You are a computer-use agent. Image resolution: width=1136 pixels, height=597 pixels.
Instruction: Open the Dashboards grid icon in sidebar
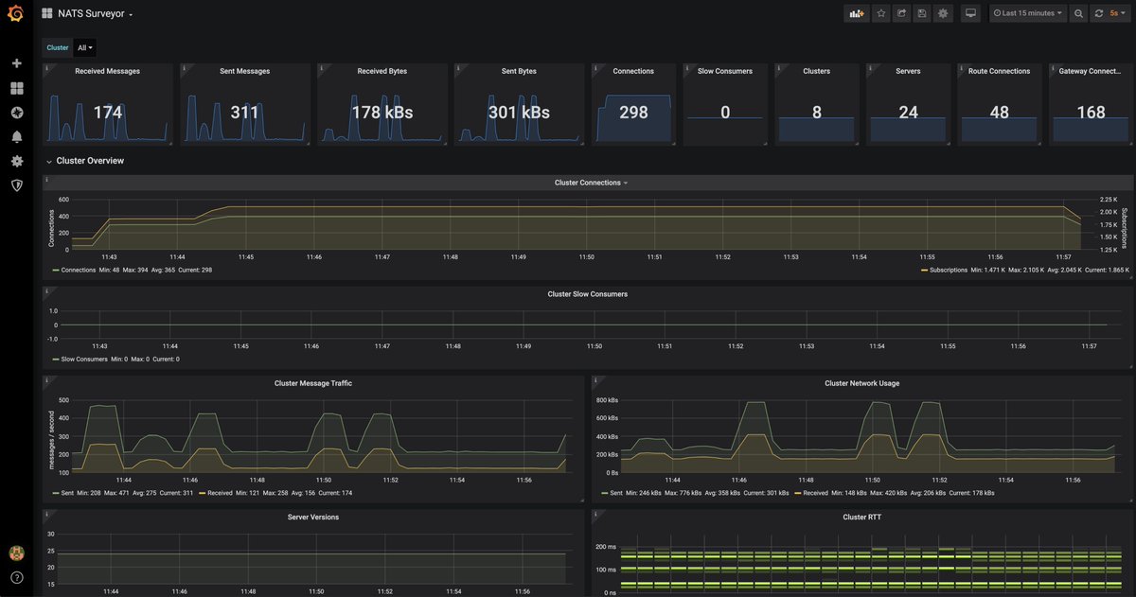click(16, 88)
